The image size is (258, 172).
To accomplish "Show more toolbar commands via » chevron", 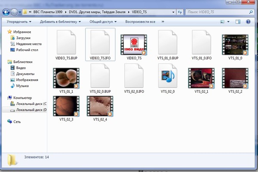I will tap(163, 21).
